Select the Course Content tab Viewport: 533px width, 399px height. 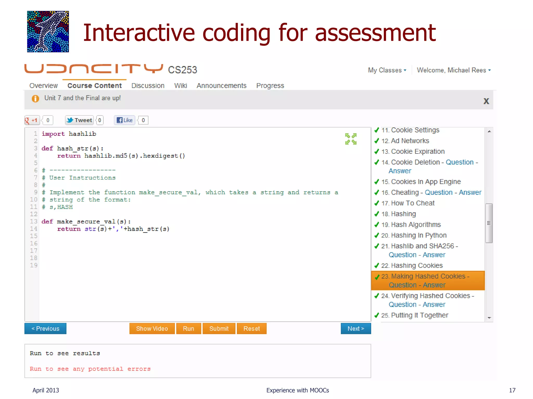tap(94, 86)
